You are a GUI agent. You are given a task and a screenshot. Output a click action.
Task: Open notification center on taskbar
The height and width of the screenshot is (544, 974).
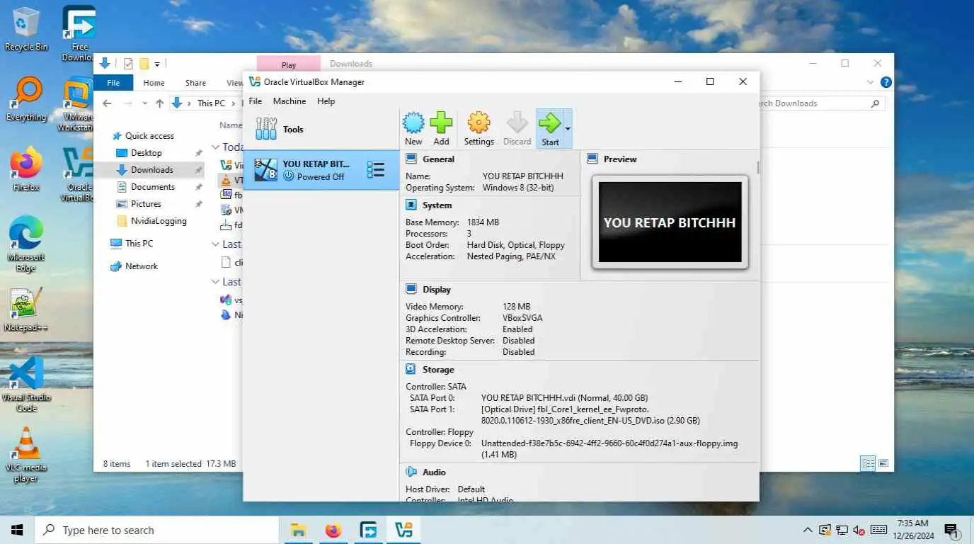tap(951, 530)
